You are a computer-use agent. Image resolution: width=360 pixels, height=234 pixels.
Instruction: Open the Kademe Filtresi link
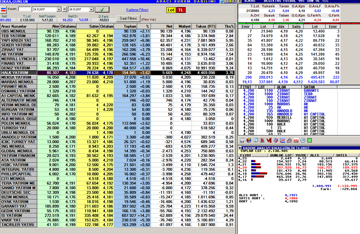click(137, 10)
